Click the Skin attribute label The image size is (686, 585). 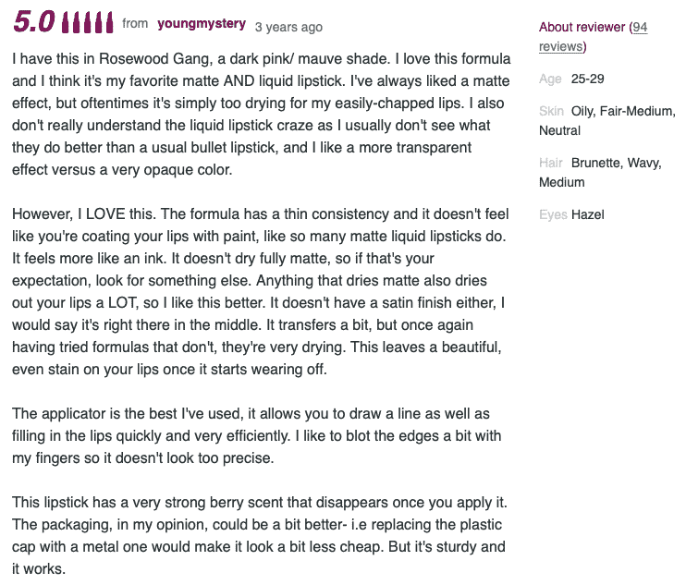click(x=550, y=112)
